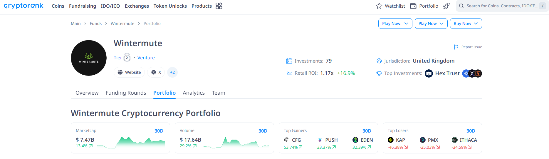
Task: Click the blue top investment coin icon
Action: tap(466, 73)
